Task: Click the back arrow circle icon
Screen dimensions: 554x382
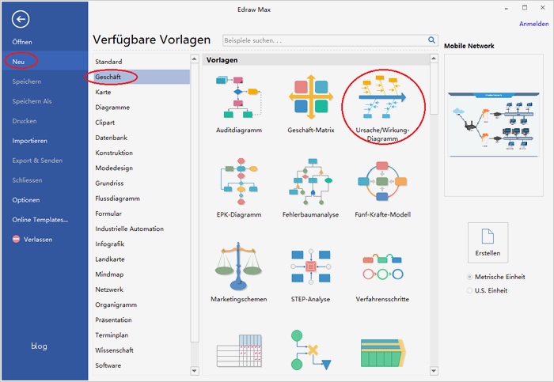Action: (21, 19)
